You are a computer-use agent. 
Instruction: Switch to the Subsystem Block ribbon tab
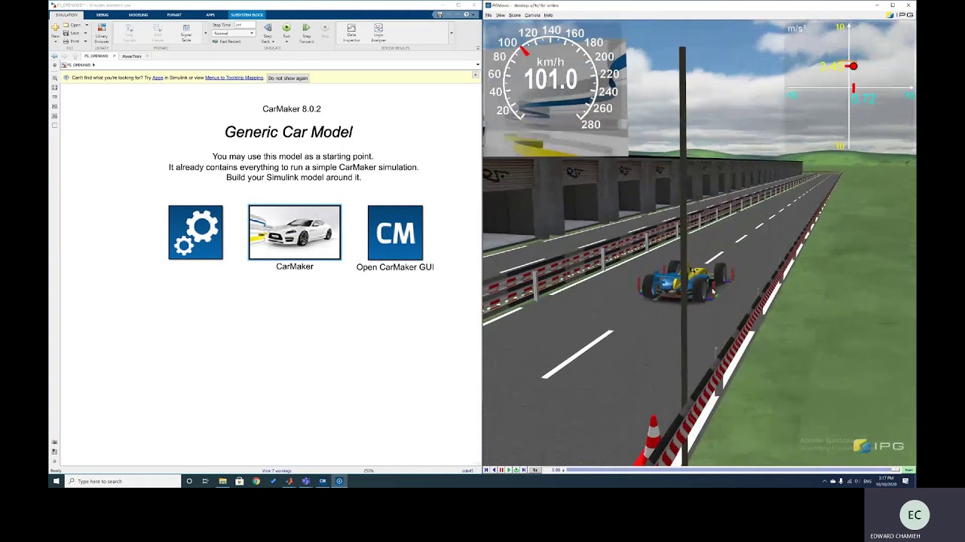(x=247, y=15)
